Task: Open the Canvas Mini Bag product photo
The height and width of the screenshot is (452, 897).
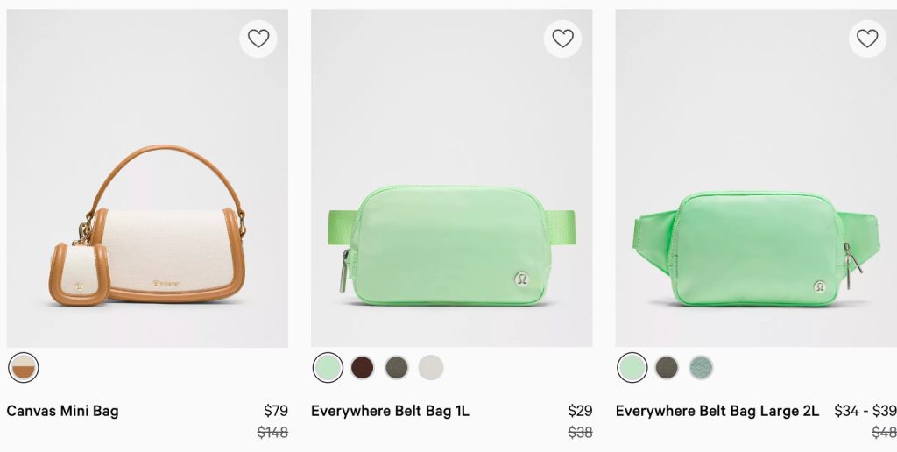Action: (x=147, y=193)
